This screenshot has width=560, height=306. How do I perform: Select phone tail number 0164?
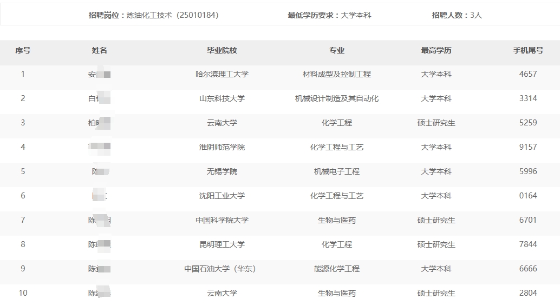point(528,196)
